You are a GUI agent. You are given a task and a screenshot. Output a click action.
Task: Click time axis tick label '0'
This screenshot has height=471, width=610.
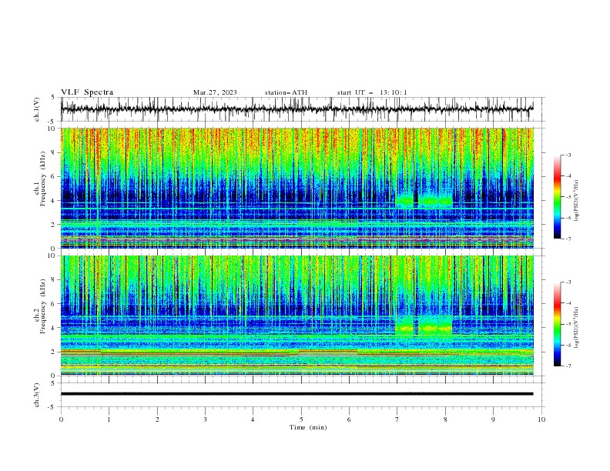[61, 419]
